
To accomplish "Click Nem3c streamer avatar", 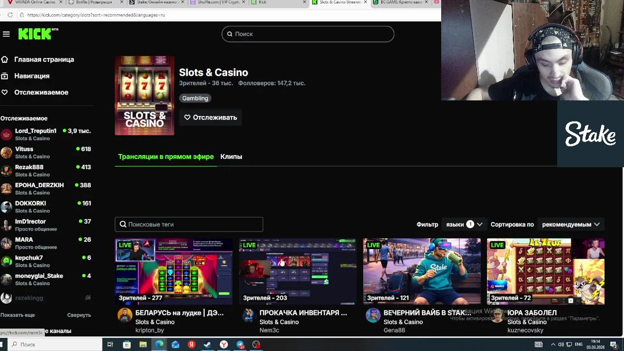I will [249, 315].
